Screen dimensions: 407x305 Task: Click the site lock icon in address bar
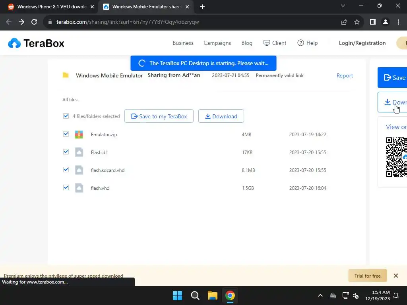pos(50,22)
